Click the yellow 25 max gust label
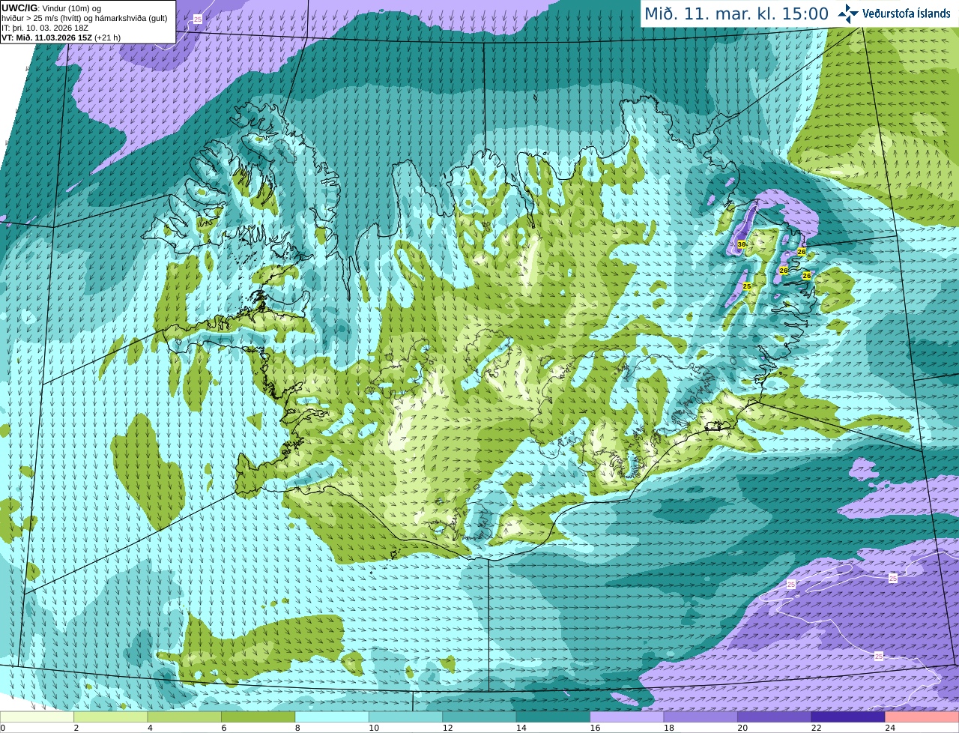Image resolution: width=959 pixels, height=733 pixels. 747,286
